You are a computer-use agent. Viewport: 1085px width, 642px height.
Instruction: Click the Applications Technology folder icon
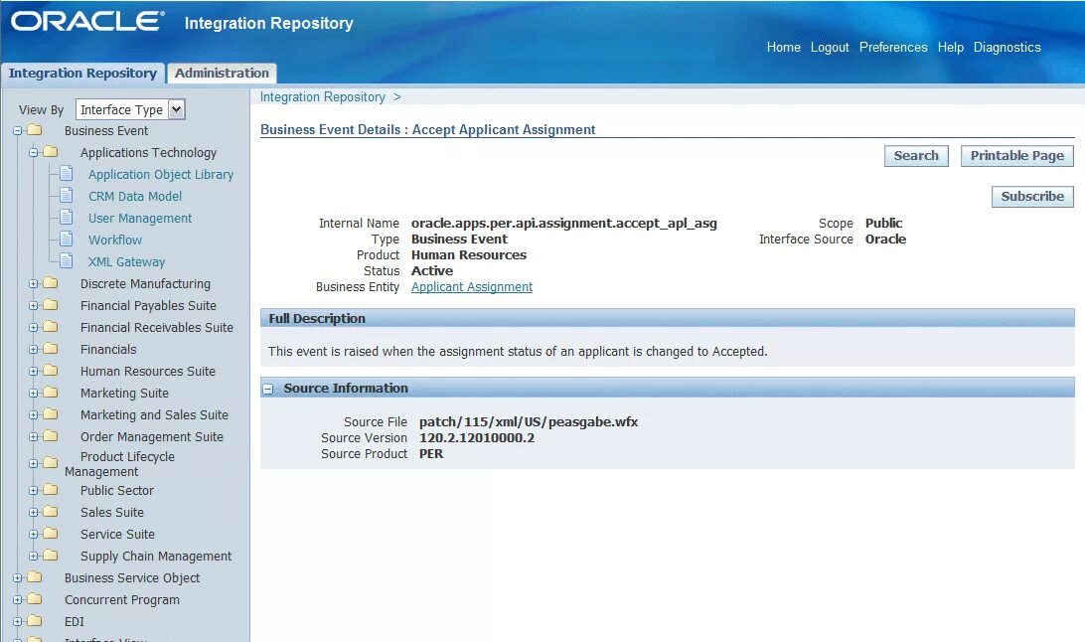pos(51,151)
